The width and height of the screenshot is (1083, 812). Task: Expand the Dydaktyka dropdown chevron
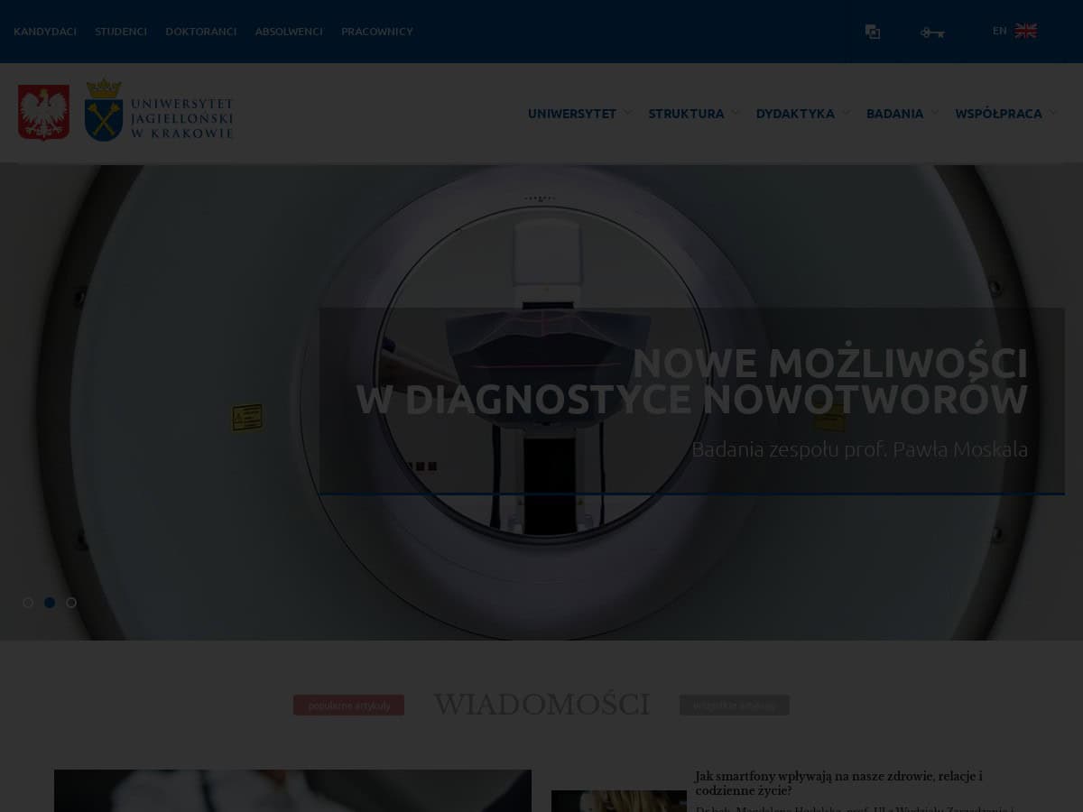click(846, 114)
